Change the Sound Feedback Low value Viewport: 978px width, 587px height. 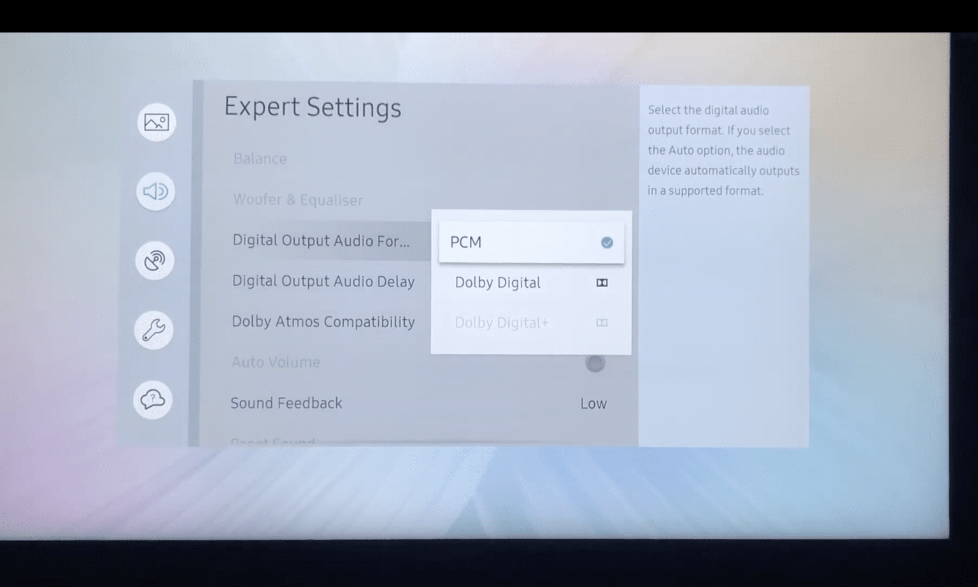click(593, 404)
